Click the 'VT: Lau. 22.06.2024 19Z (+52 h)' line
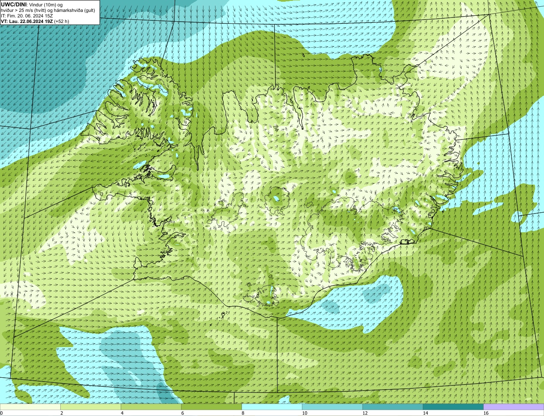Image resolution: width=544 pixels, height=416 pixels. tap(35, 21)
